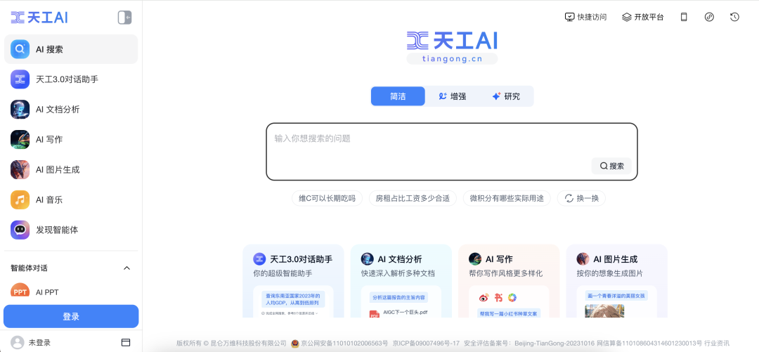Click the AI 音乐 note icon
The width and height of the screenshot is (759, 352).
point(20,200)
